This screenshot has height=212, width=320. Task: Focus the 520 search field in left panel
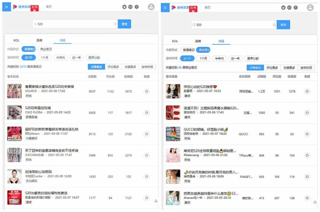tap(75, 24)
